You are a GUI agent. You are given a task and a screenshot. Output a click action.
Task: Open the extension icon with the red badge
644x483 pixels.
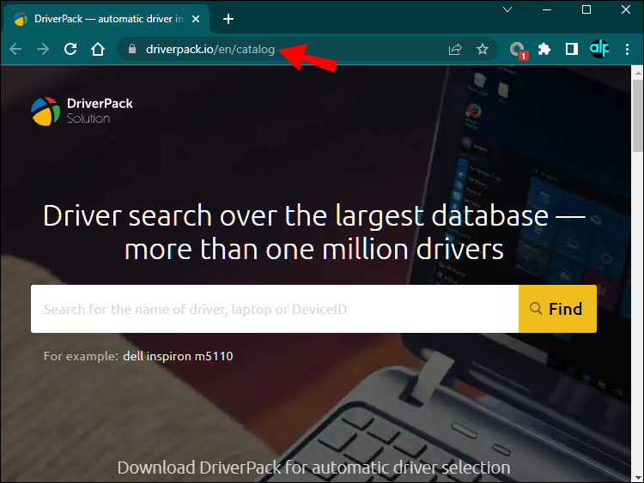tap(518, 50)
